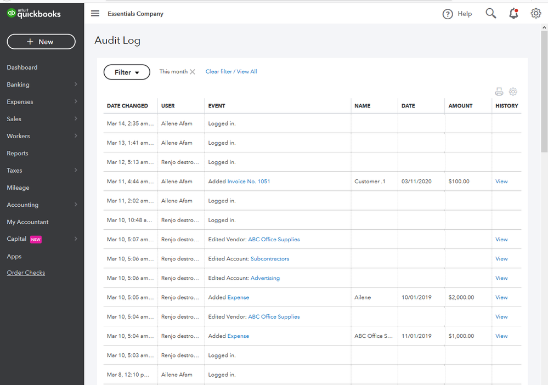Open Expense link for $1,000.00 row
The height and width of the screenshot is (385, 548).
point(238,336)
